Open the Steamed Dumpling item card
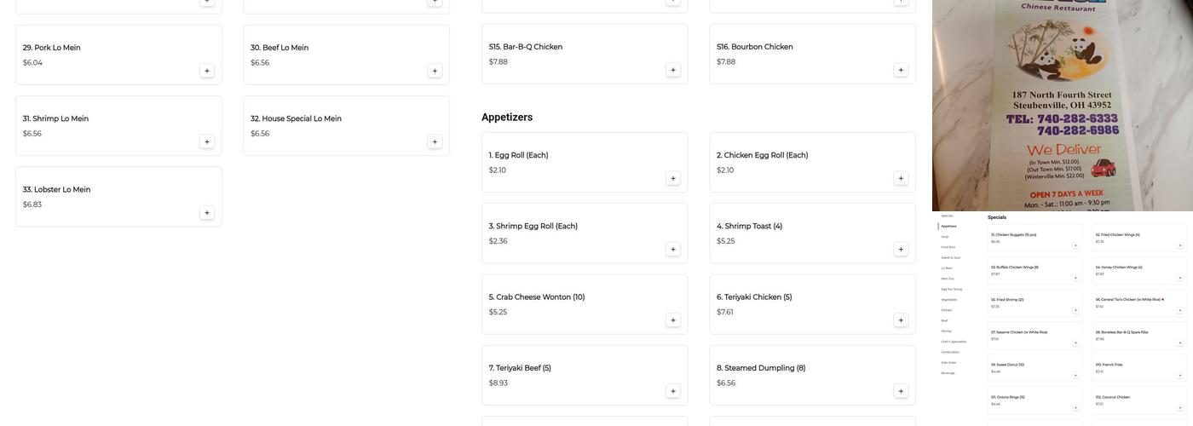The image size is (1193, 426). (801, 377)
